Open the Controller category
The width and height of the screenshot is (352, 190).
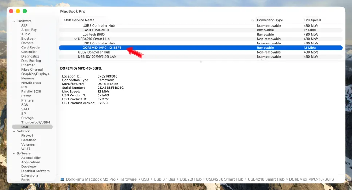(x=29, y=52)
